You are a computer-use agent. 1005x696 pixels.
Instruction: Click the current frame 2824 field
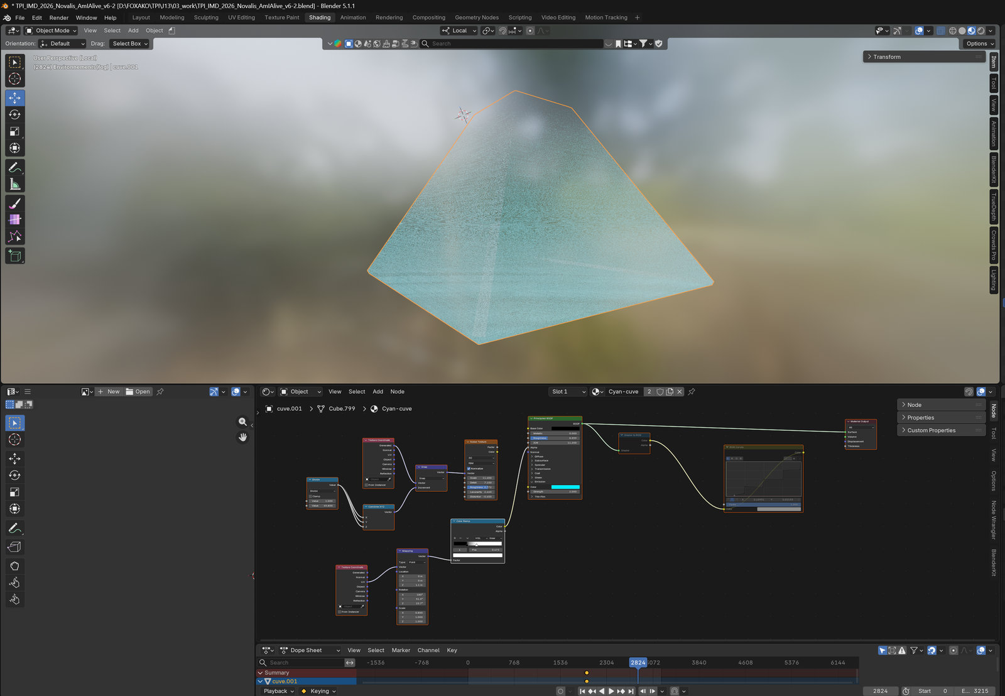[880, 691]
